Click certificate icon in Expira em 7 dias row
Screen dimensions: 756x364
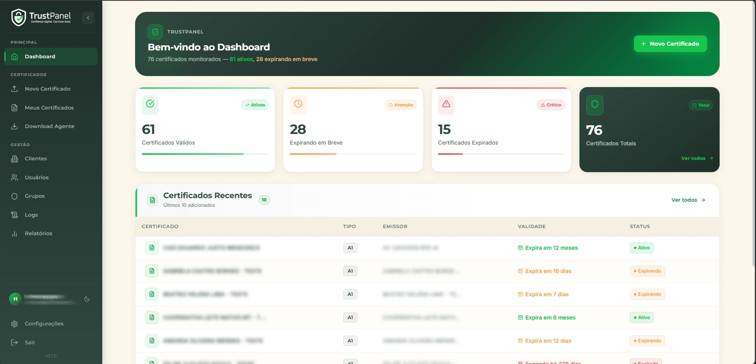click(152, 294)
